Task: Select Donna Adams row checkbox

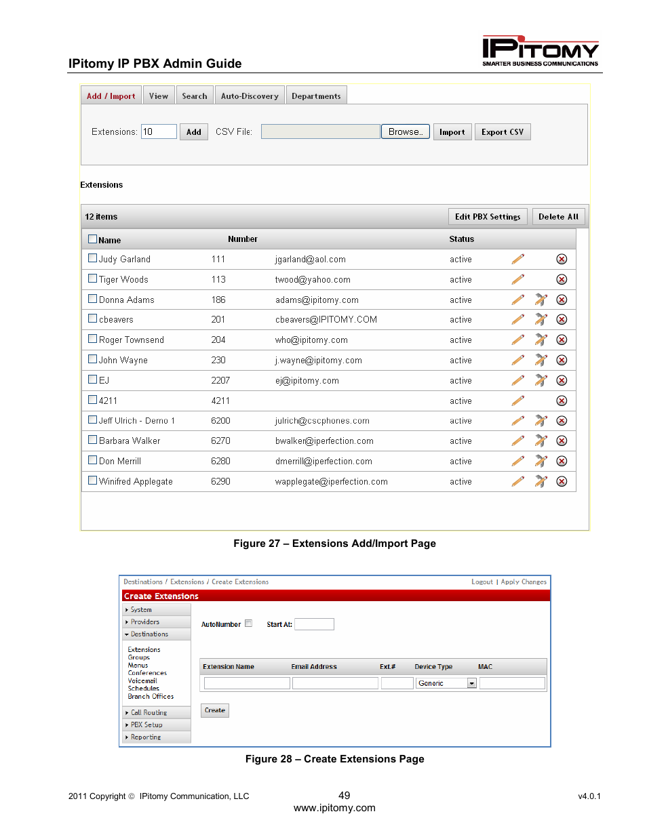Action: [x=93, y=298]
